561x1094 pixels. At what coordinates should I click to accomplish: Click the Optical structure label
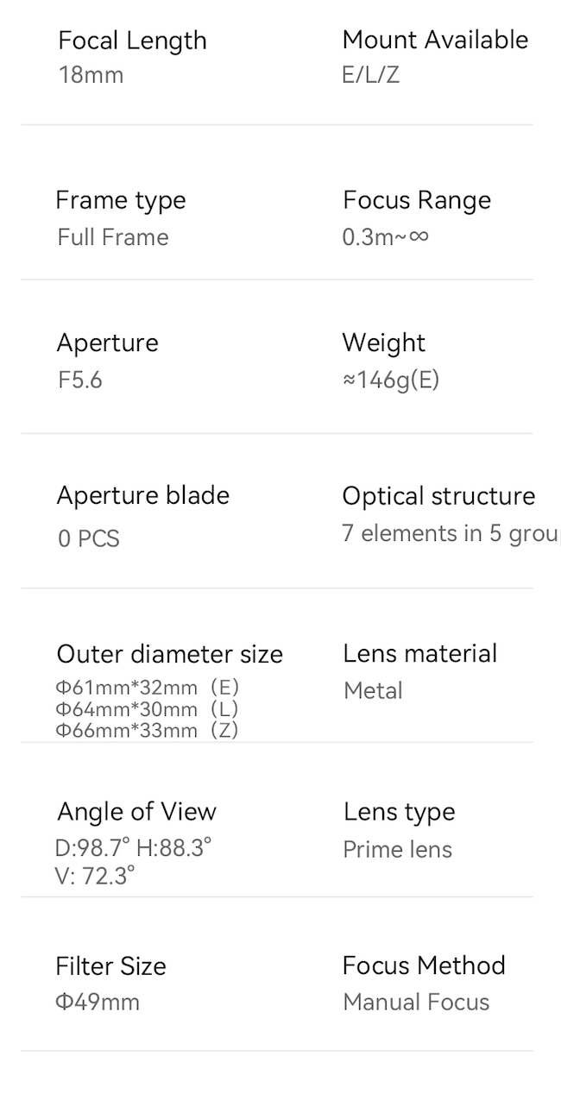click(438, 496)
